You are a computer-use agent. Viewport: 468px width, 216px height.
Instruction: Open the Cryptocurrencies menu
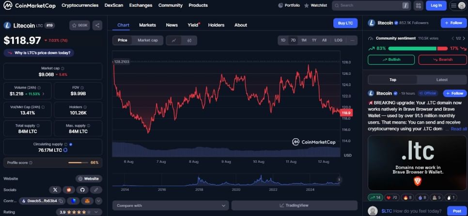[80, 5]
